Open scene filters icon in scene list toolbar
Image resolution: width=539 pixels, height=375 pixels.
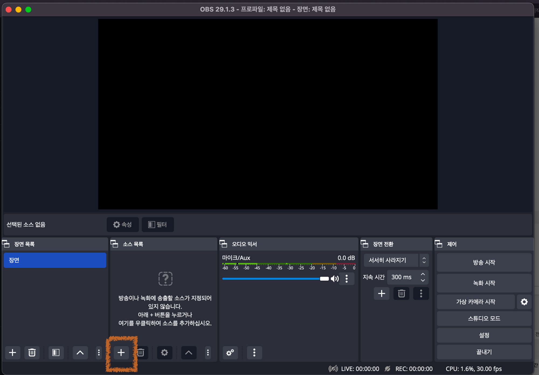(56, 352)
